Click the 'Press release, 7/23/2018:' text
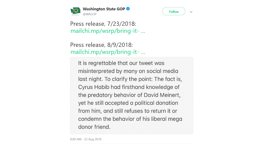This screenshot has height=144, width=263. pyautogui.click(x=103, y=24)
